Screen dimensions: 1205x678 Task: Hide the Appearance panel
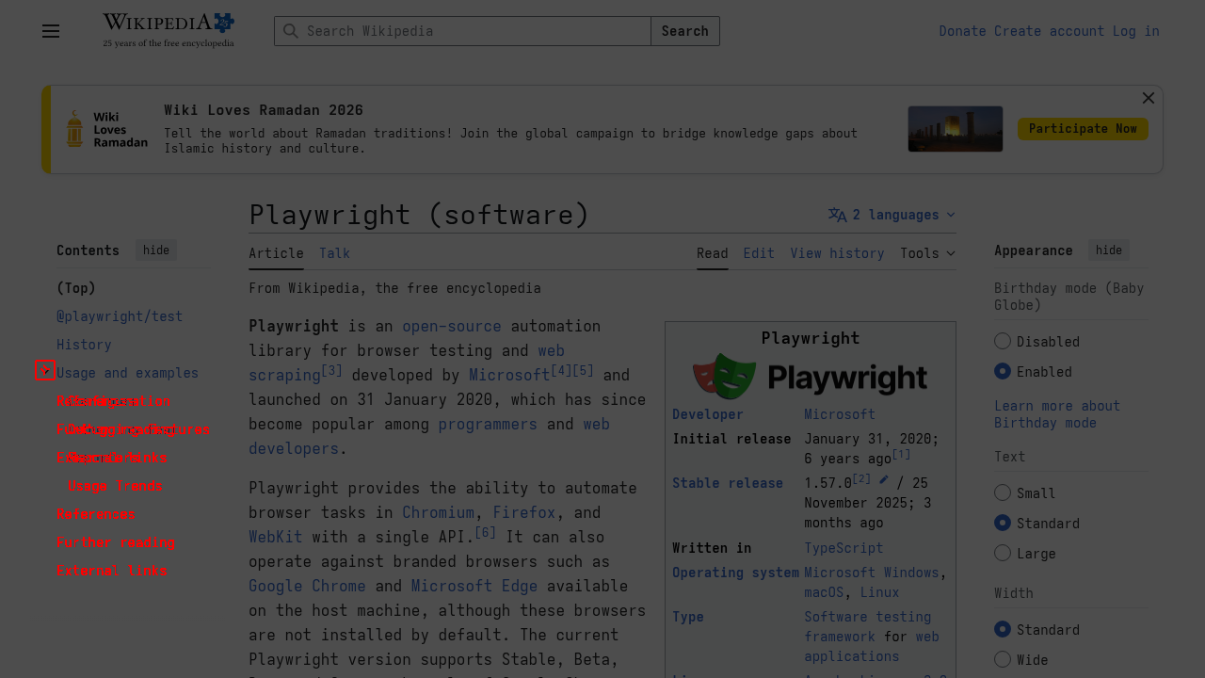pos(1108,250)
